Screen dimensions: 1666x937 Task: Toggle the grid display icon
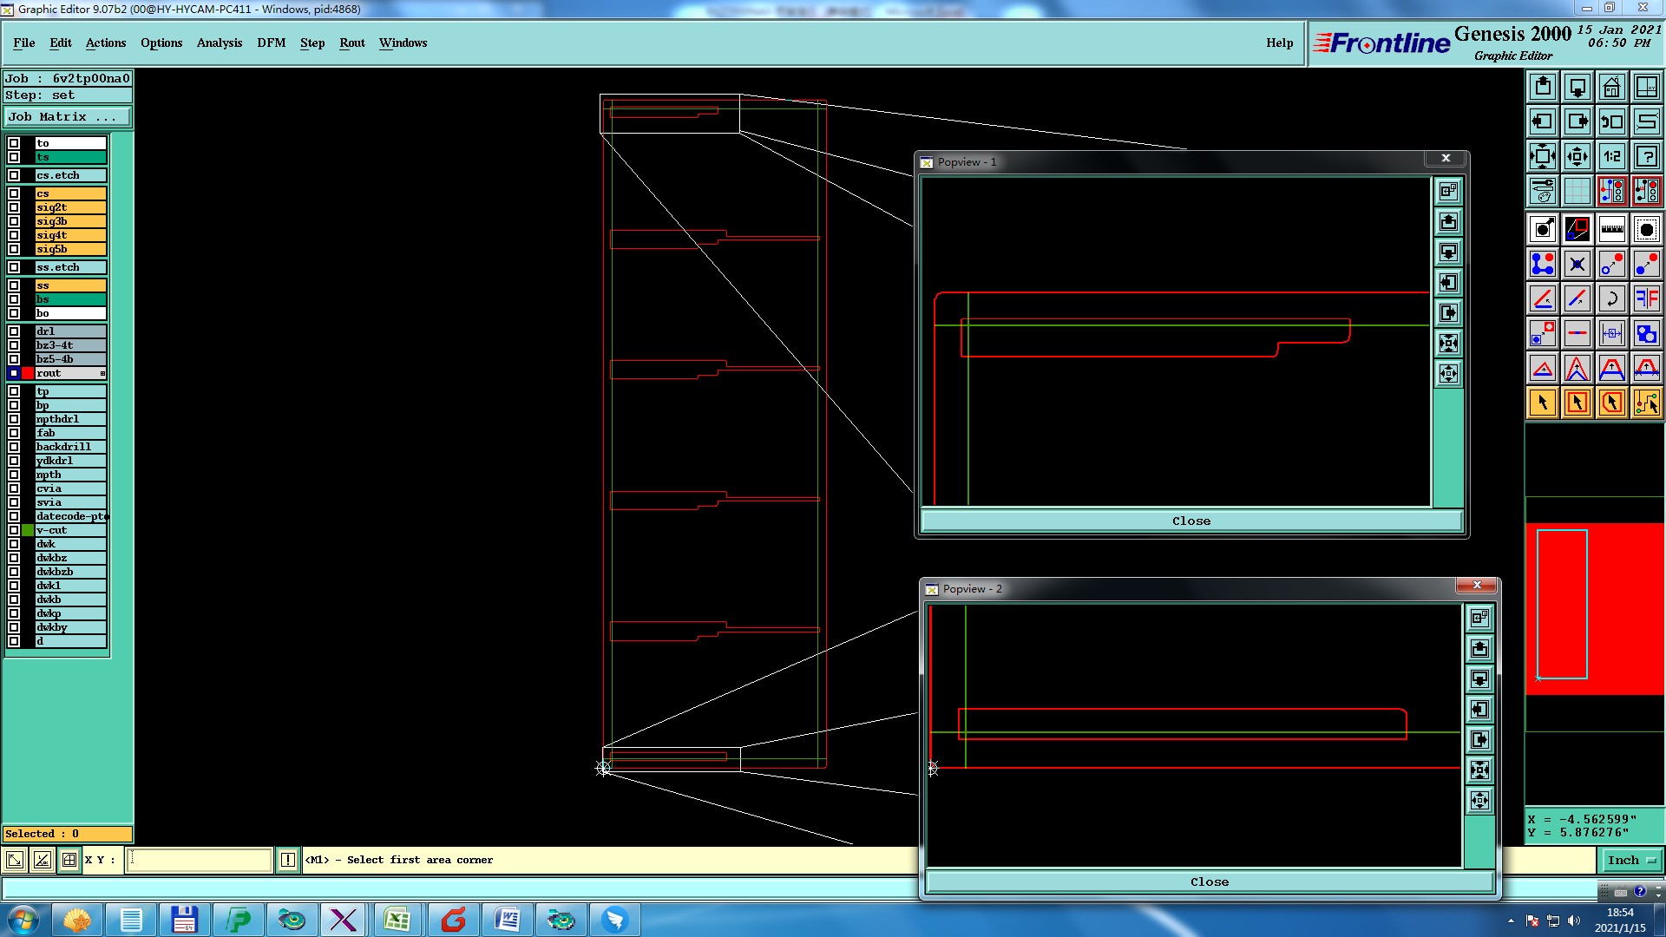pos(1577,191)
